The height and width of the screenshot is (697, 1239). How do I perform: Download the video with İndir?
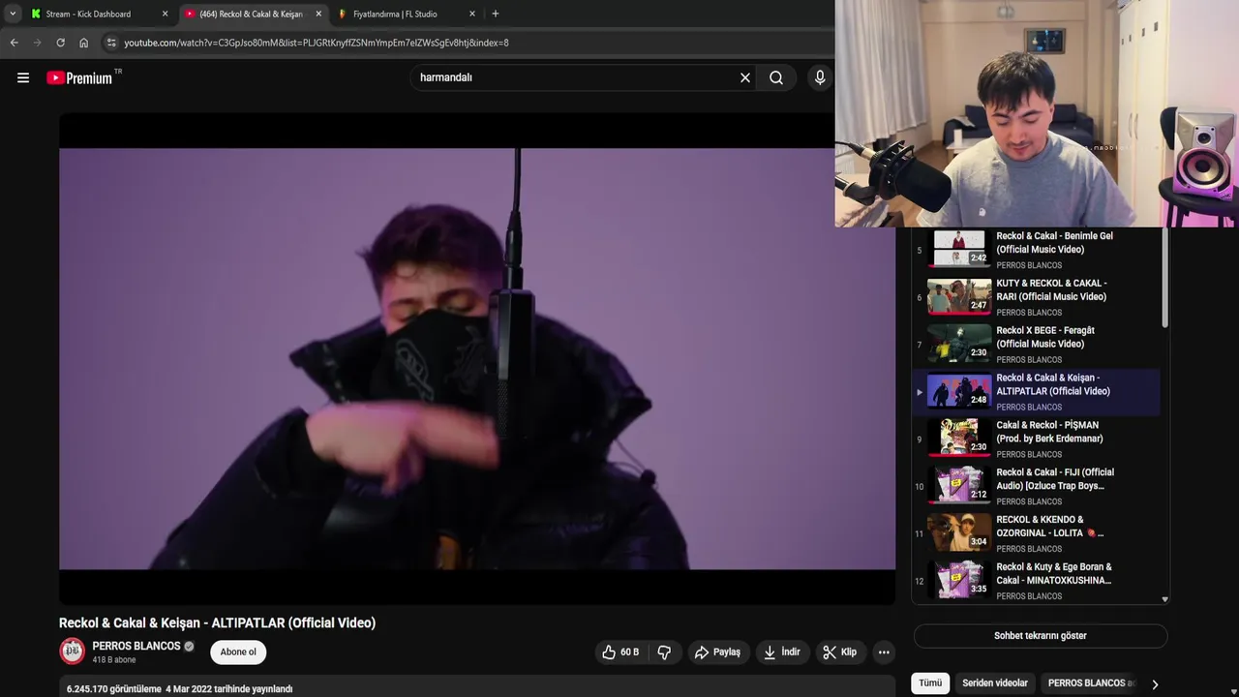click(782, 652)
